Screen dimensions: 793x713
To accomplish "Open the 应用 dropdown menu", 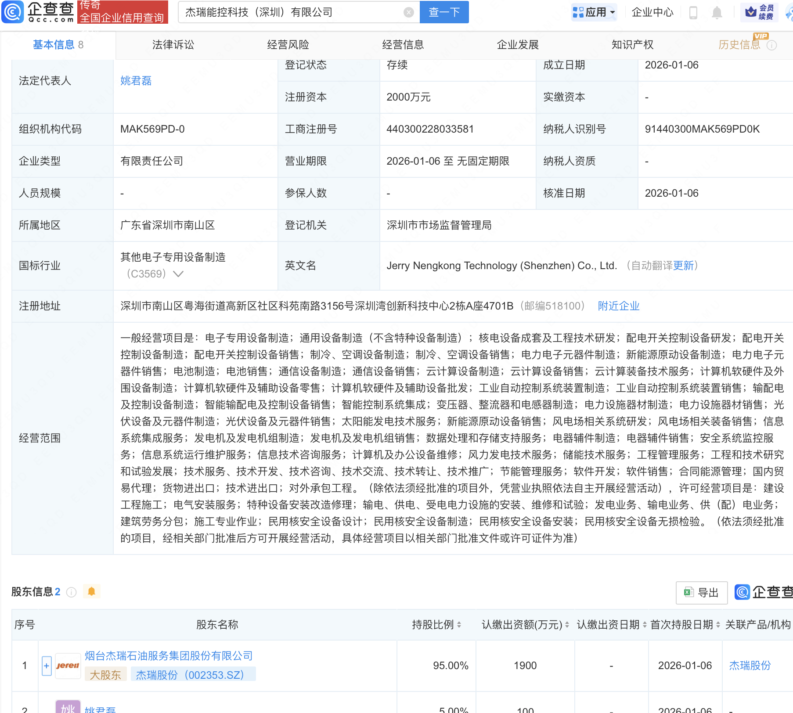I will click(x=594, y=12).
